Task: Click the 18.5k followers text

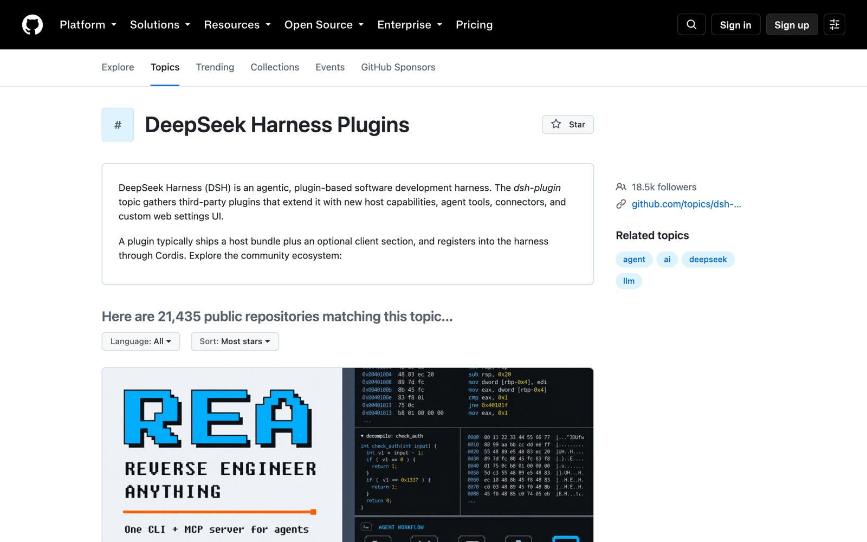Action: (664, 187)
